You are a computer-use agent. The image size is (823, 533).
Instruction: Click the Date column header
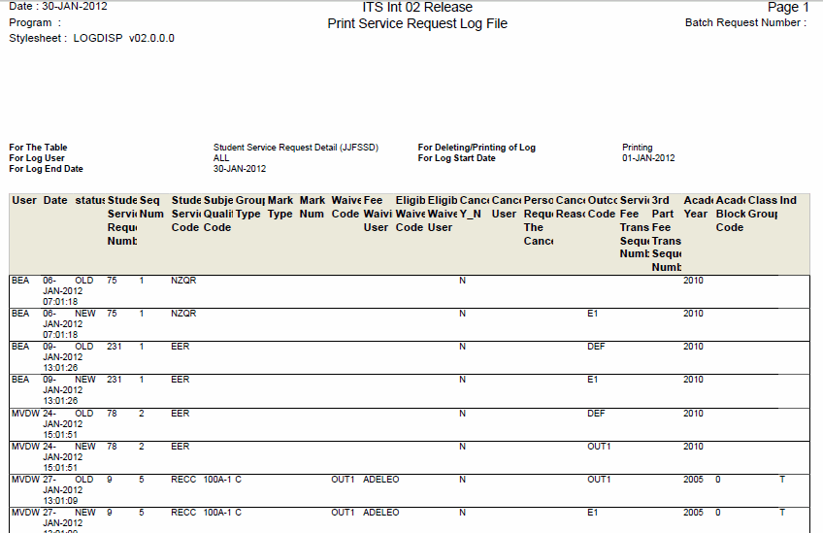click(55, 200)
